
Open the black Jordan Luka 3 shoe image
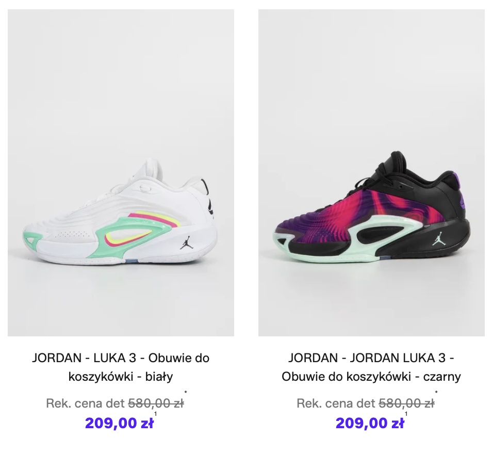click(371, 173)
